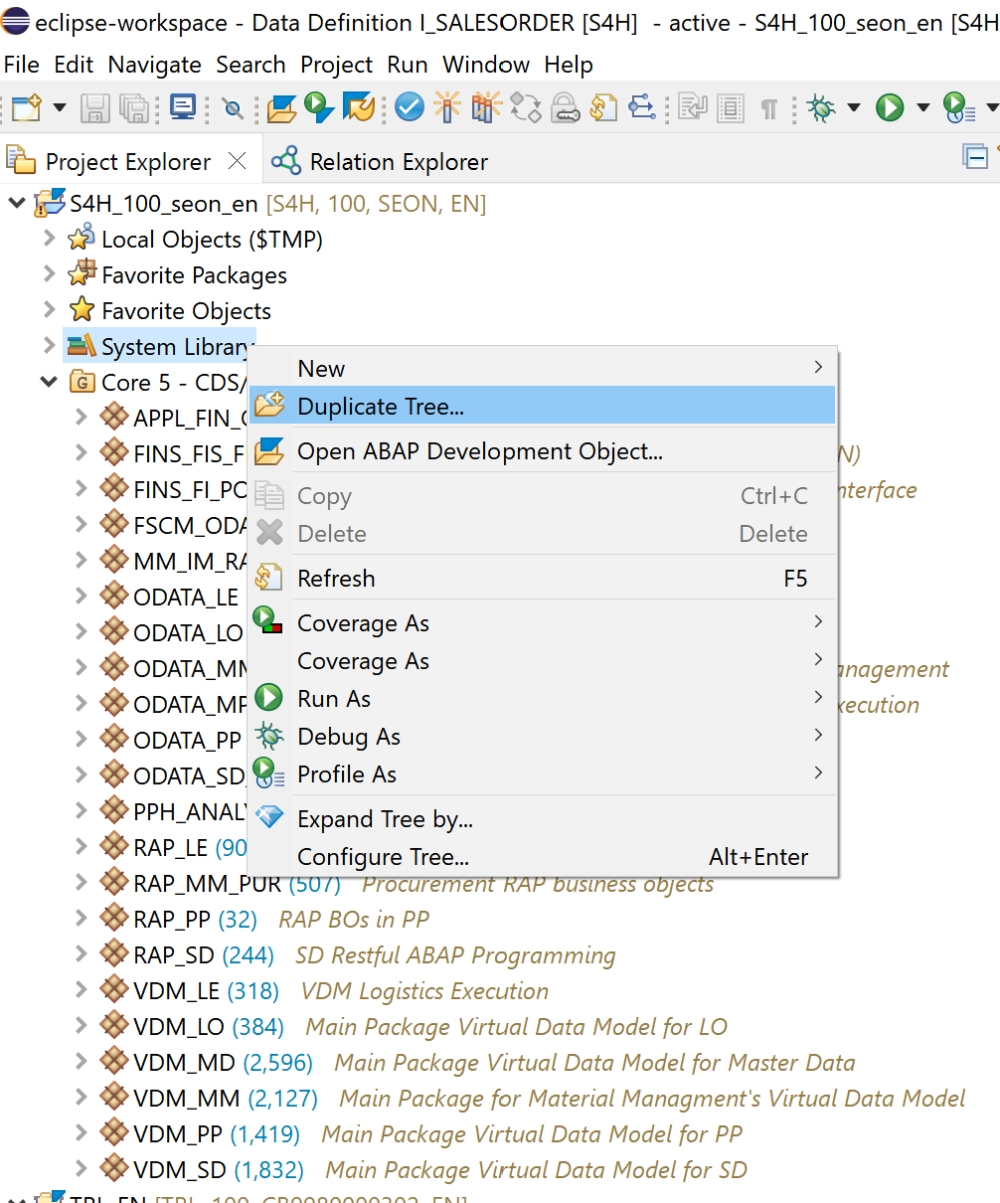Viewport: 1000px width, 1203px height.
Task: Open the Project menu
Action: click(x=337, y=65)
